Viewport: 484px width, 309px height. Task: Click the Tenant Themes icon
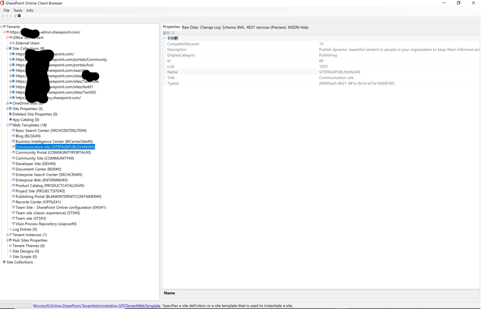click(10, 246)
